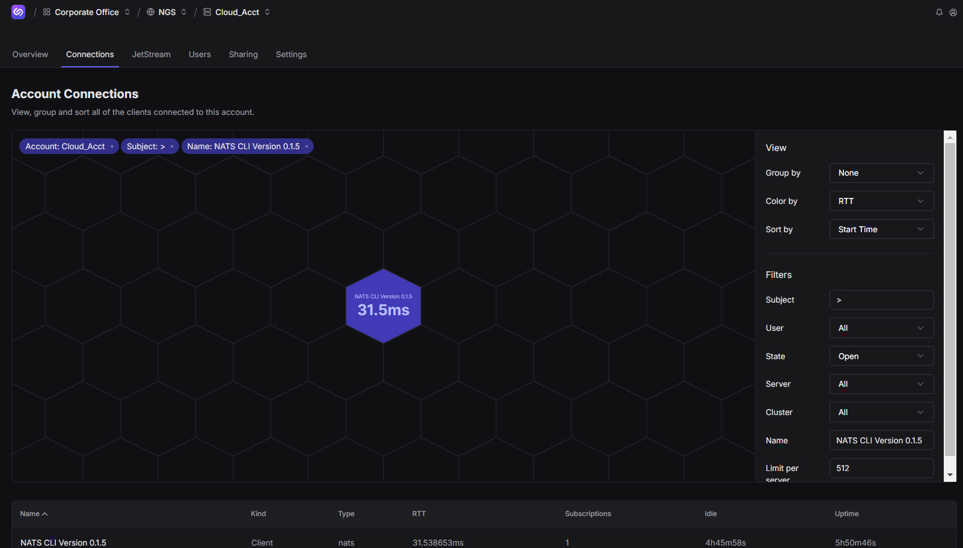Expand the Cloud_Acct account switcher
Image resolution: width=963 pixels, height=548 pixels.
coord(267,12)
